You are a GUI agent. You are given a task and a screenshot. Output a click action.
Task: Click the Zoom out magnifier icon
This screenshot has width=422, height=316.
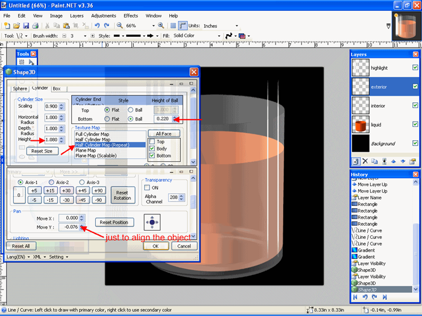point(119,25)
